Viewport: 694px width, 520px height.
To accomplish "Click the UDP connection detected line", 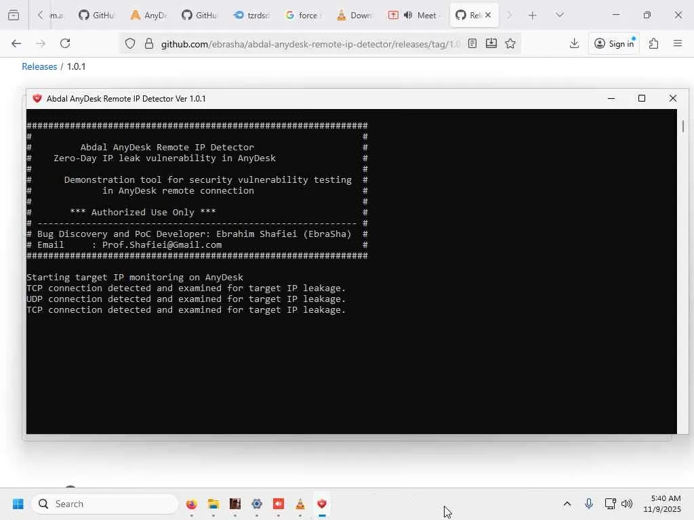I will click(x=186, y=299).
